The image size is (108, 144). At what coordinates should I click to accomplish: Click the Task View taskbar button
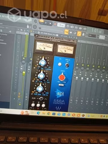click(x=32, y=113)
